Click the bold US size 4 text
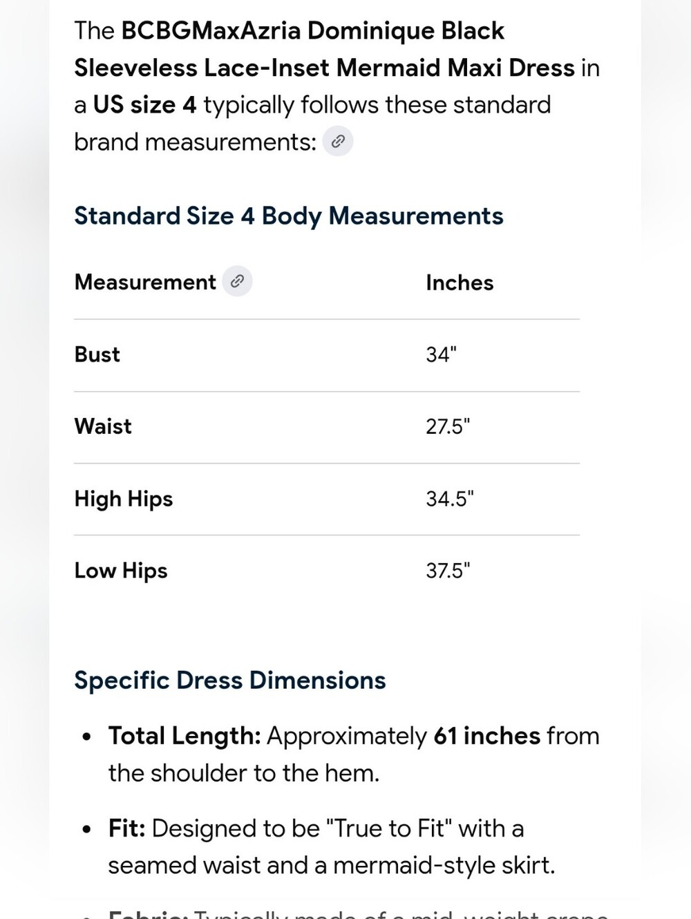The width and height of the screenshot is (691, 919). [x=144, y=105]
